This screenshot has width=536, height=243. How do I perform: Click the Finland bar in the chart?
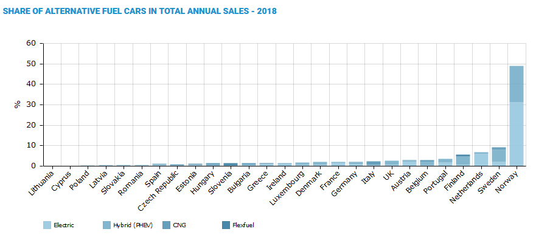tap(463, 160)
